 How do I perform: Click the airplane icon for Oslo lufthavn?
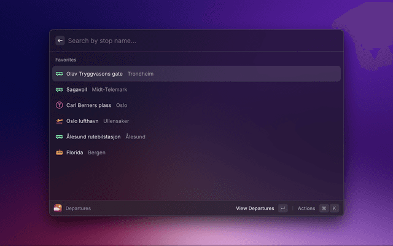pos(60,121)
